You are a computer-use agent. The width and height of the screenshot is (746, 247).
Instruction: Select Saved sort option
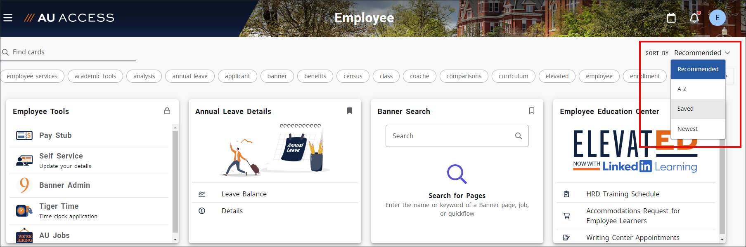[x=698, y=109]
